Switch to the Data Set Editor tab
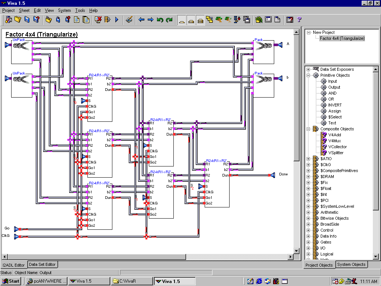The width and height of the screenshot is (381, 286). pyautogui.click(x=42, y=264)
